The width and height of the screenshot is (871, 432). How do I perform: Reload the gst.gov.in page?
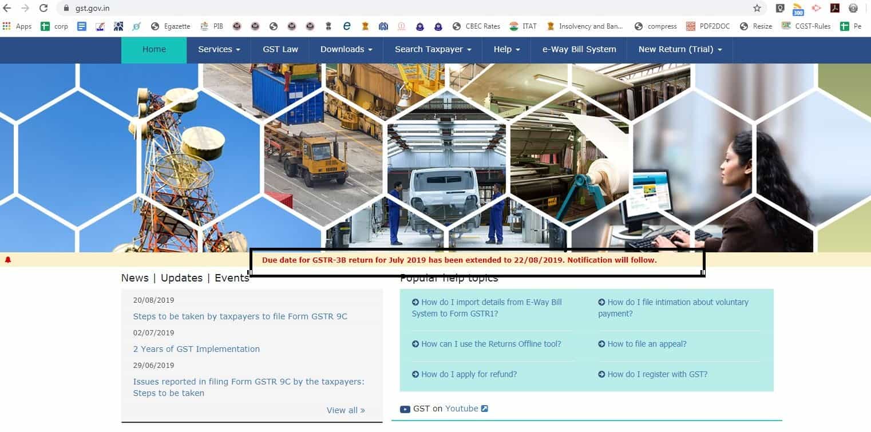click(x=43, y=8)
